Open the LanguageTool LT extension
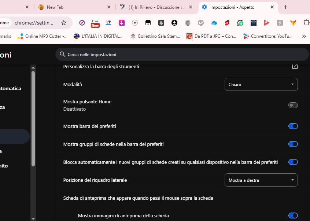310x221 pixels. tap(108, 23)
